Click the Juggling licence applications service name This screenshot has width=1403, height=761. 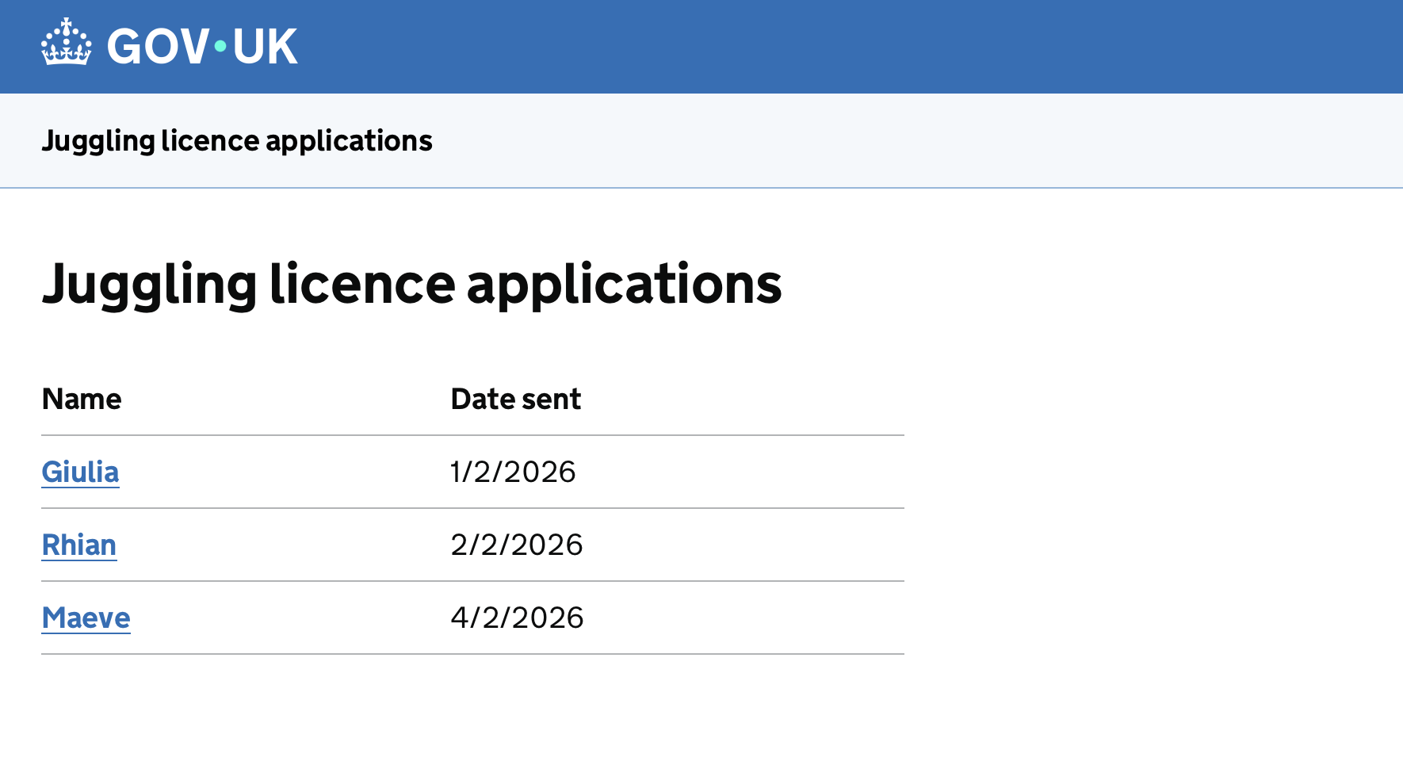(237, 140)
